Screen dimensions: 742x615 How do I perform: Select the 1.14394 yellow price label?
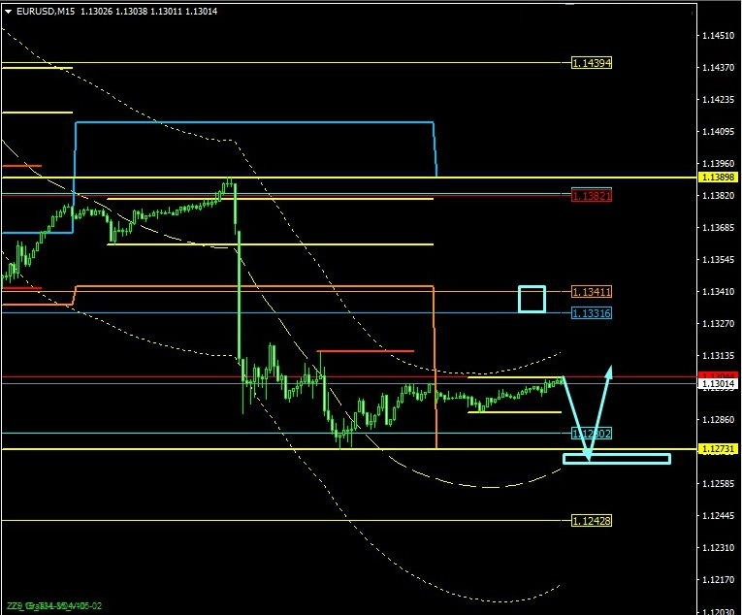591,63
